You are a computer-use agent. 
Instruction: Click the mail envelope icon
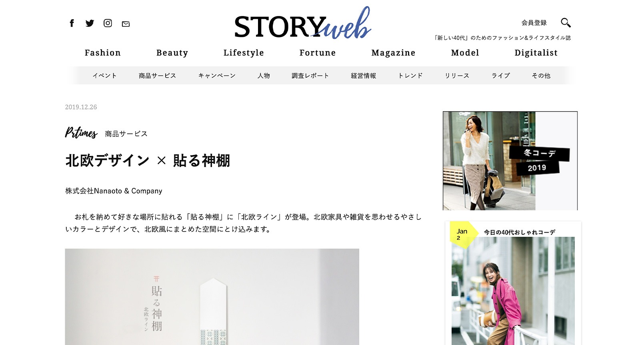[x=126, y=24]
